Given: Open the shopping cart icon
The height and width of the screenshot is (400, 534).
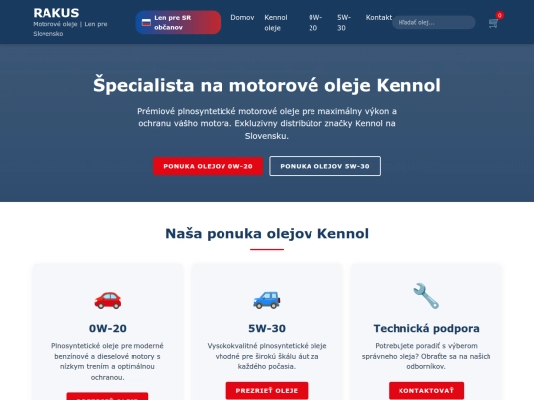Looking at the screenshot, I should coord(493,23).
